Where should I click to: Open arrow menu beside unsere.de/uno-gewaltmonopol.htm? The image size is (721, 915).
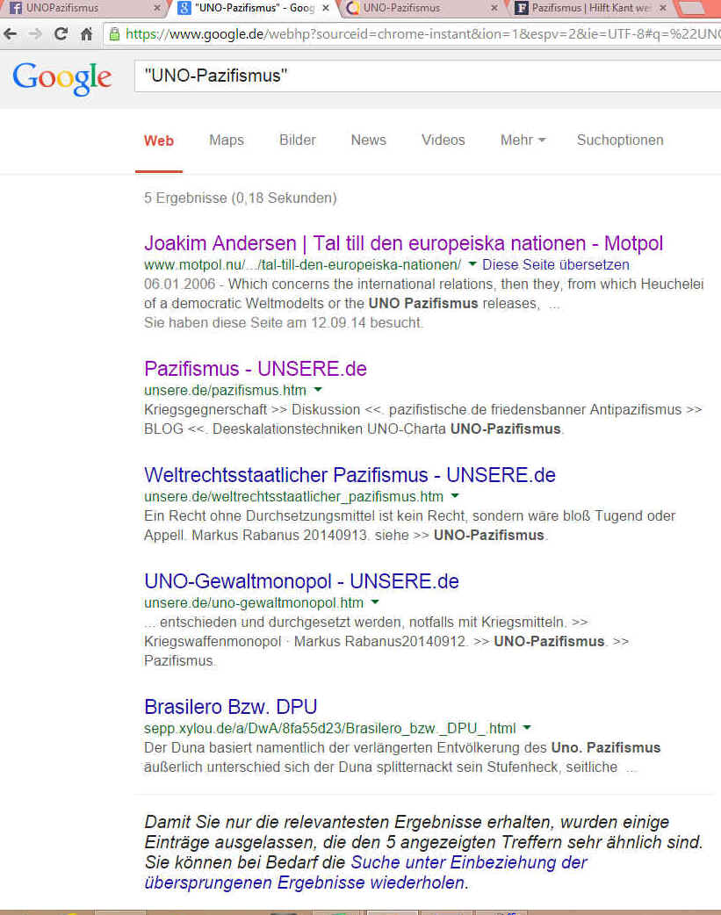pyautogui.click(x=375, y=602)
